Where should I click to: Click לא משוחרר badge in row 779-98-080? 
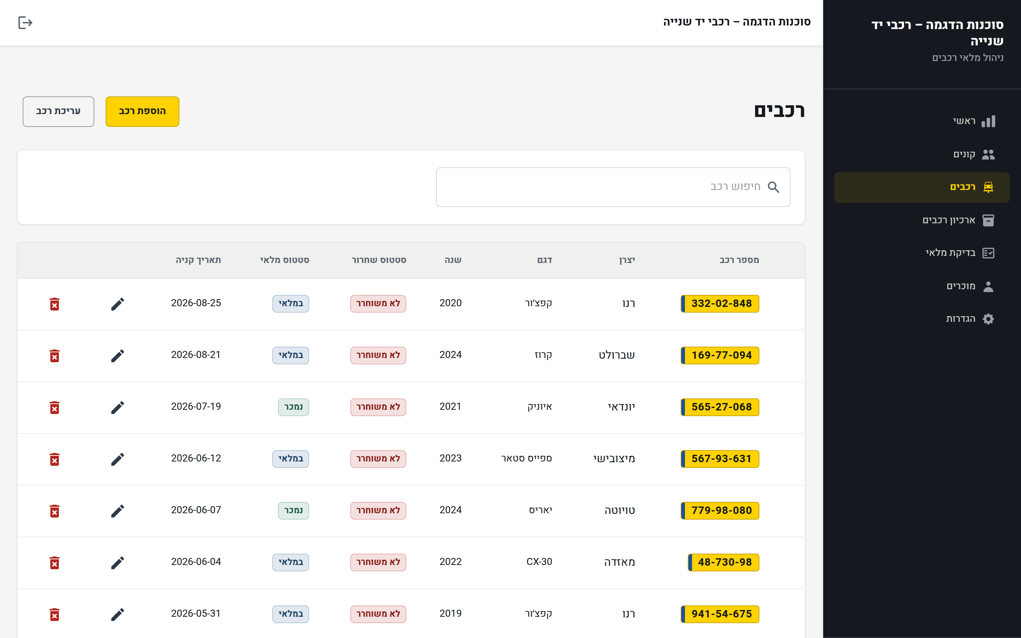pos(378,510)
